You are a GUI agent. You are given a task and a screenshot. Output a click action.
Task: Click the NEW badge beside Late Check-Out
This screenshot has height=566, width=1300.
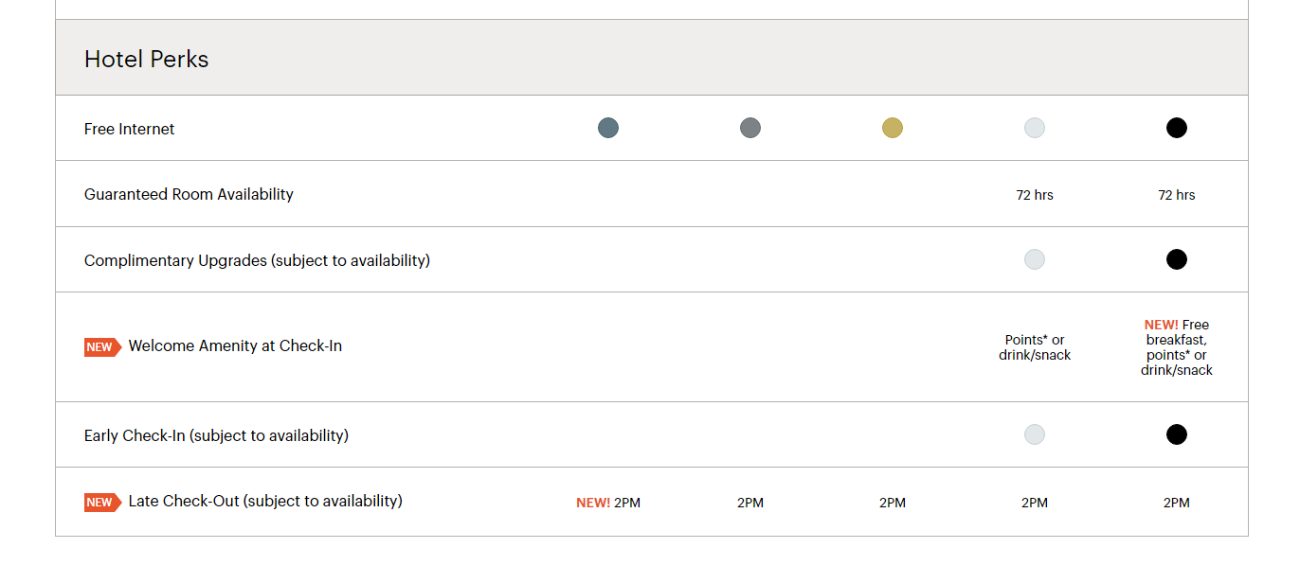[x=102, y=503]
